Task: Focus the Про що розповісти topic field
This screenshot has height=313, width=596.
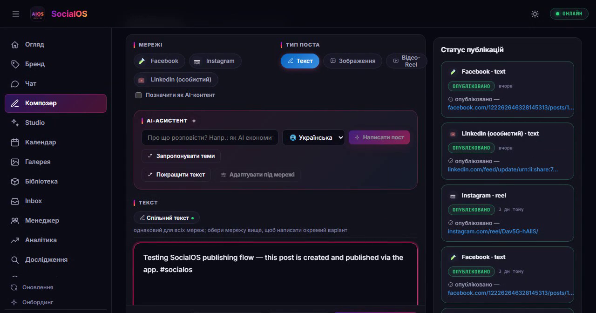Action: pos(210,137)
